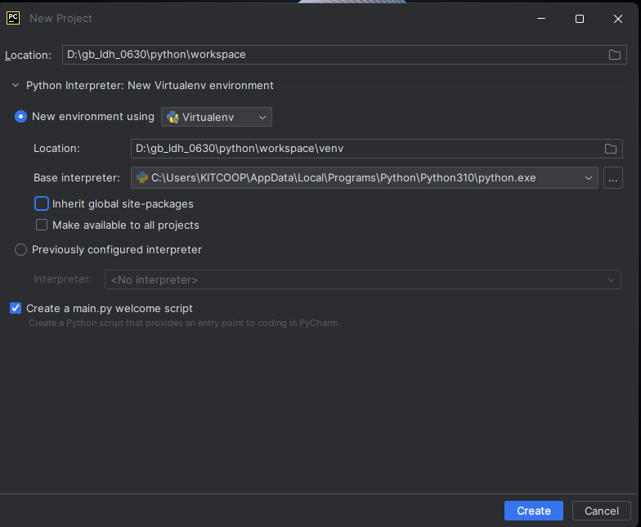641x527 pixels.
Task: Select Previously configured interpreter radio button
Action: pos(21,250)
